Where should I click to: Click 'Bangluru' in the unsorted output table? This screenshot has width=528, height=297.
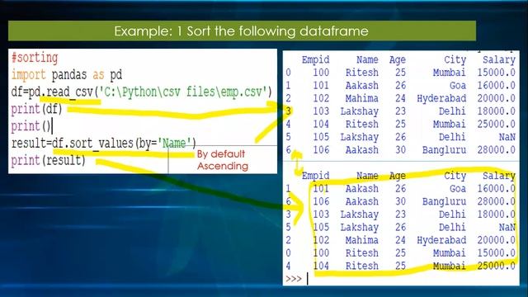[444, 150]
